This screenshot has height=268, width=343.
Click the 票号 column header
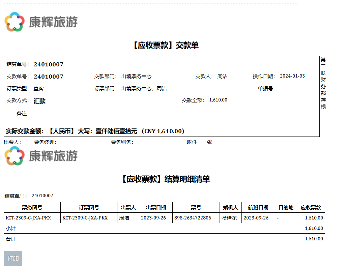tap(196, 208)
